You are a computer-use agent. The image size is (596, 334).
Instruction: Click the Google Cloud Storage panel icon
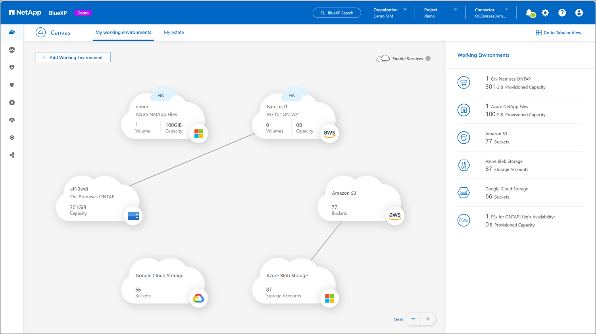[463, 193]
